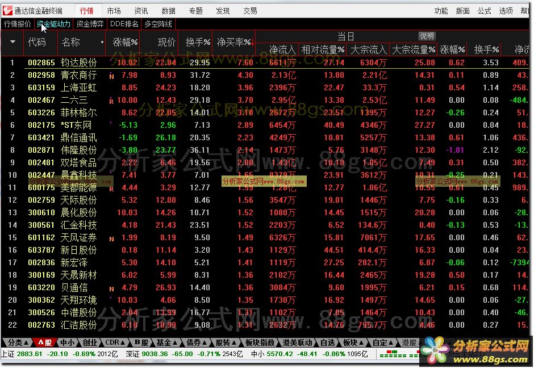Screen dimensions: 534x368
Task: Select the stock row 603787 新日股份
Action: [265, 250]
